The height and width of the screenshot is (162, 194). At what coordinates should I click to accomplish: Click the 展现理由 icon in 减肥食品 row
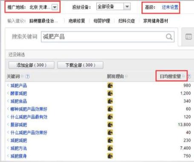pyautogui.click(x=110, y=101)
